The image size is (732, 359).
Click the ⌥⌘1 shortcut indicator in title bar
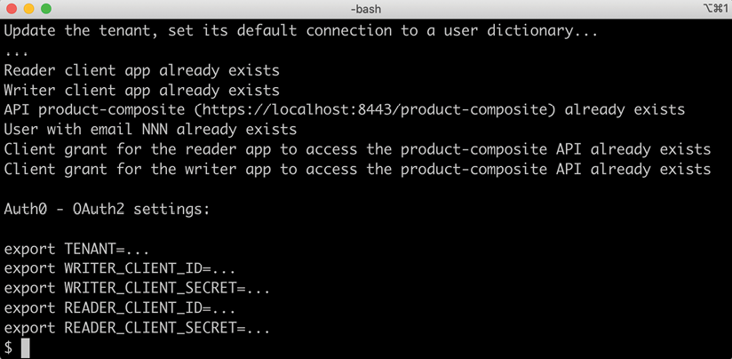coord(714,9)
